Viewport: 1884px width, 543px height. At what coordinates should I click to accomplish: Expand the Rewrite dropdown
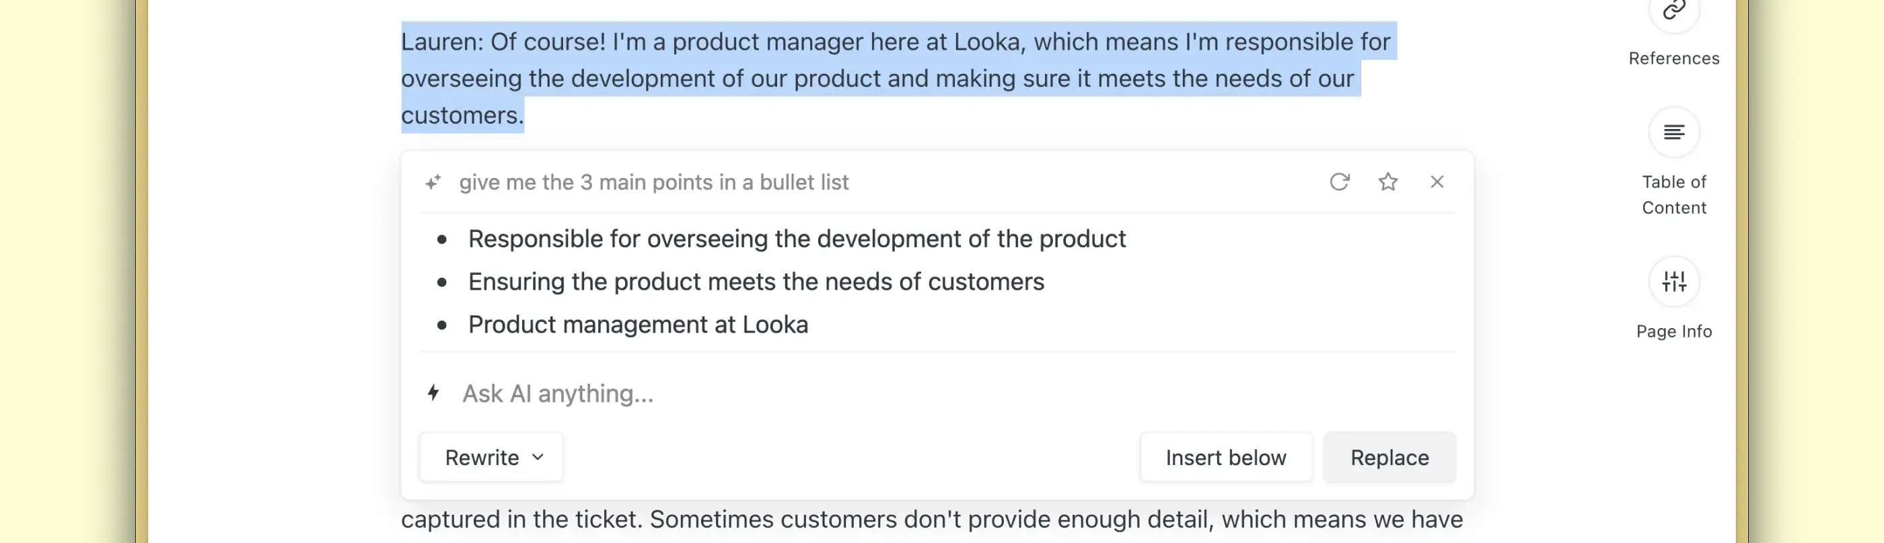(491, 458)
